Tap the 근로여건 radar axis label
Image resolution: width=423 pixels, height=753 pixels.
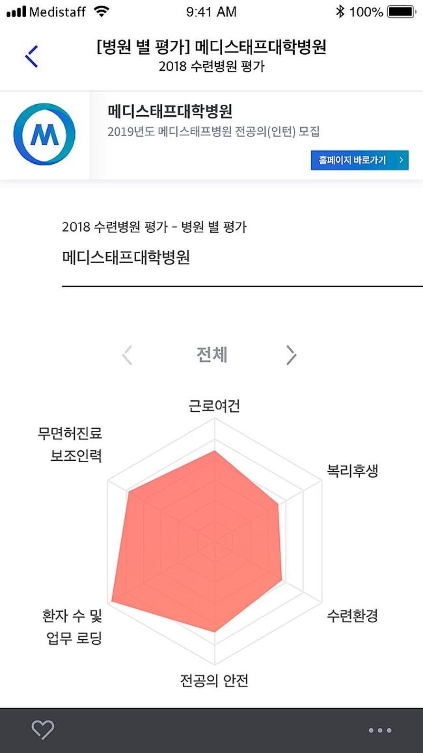tap(214, 406)
